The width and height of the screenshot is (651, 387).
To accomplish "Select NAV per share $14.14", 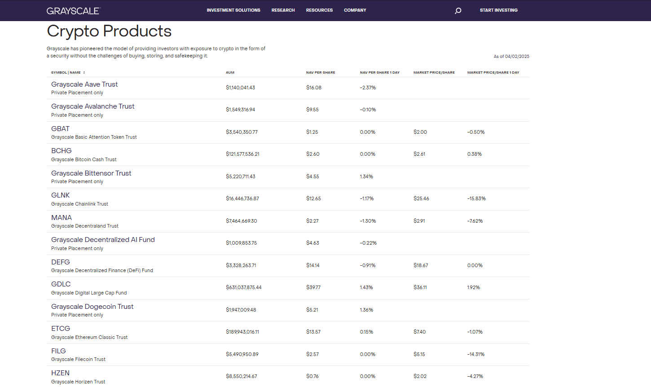I will tap(313, 265).
